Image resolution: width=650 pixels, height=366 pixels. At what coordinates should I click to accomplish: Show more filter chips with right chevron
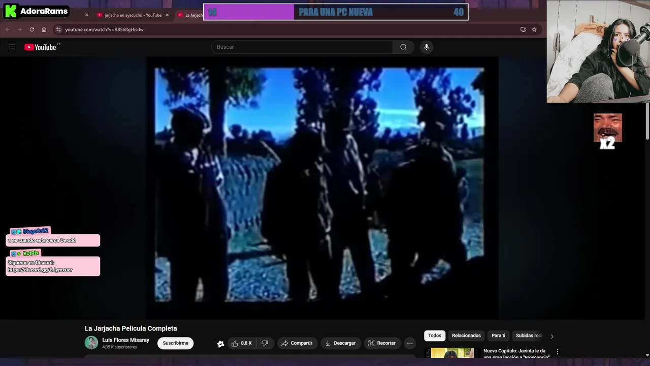pos(552,336)
